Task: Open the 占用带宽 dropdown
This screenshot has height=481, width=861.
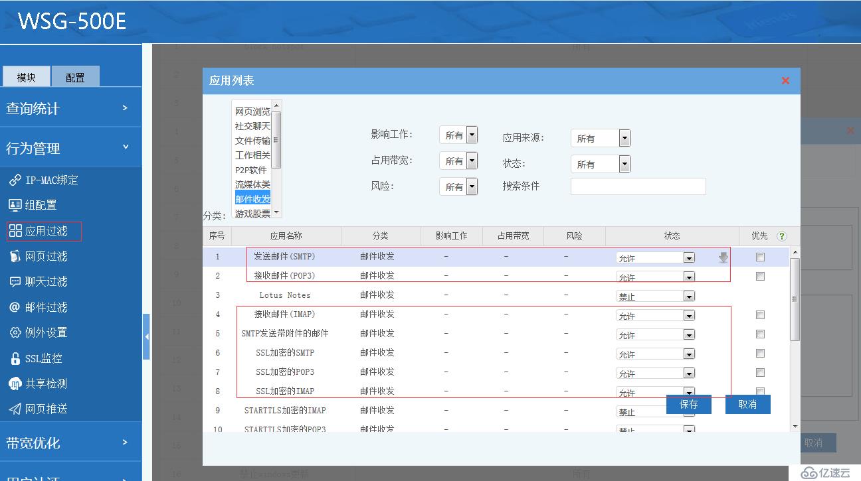Action: coord(458,161)
